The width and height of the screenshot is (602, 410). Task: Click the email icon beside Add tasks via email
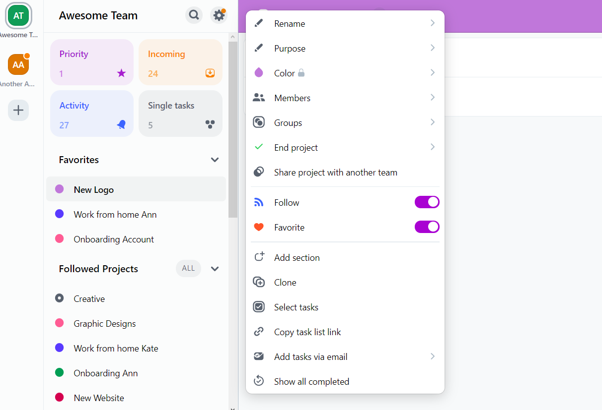259,356
